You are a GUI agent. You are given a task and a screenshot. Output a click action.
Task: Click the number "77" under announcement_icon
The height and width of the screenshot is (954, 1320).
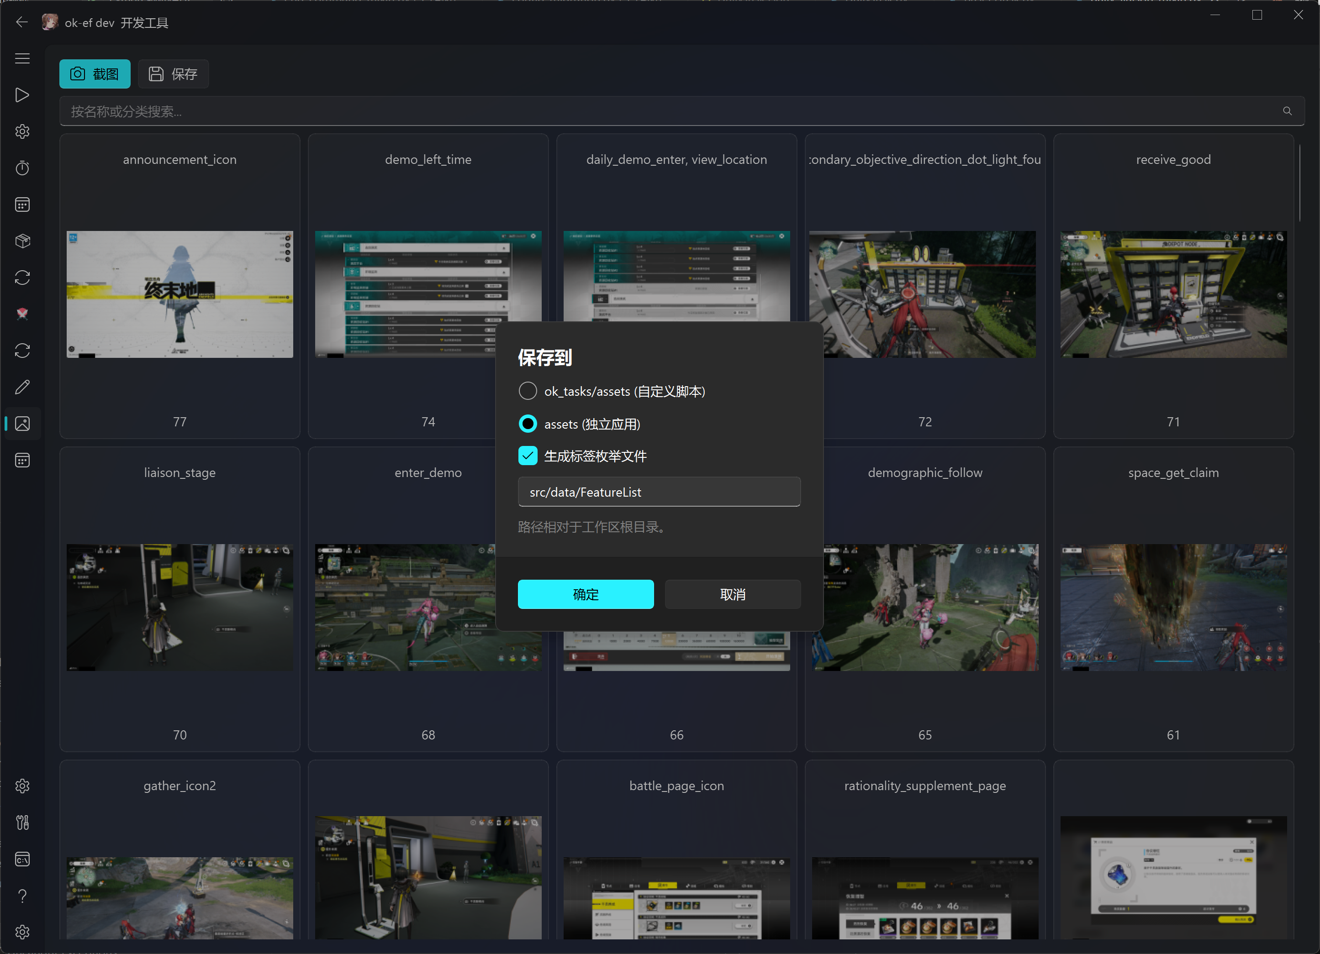[180, 422]
